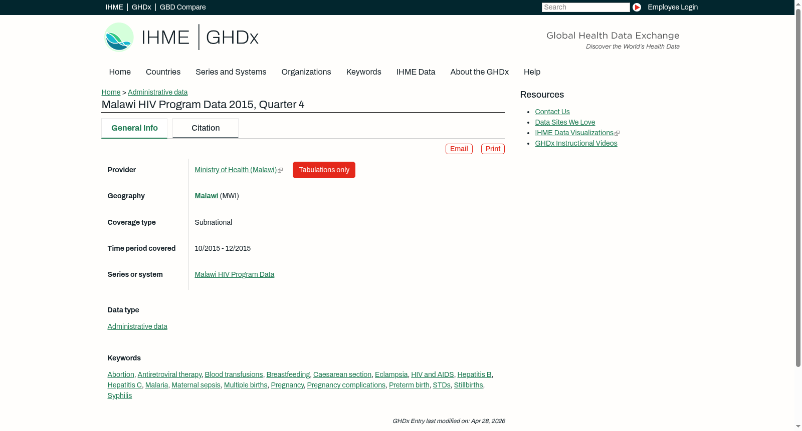Open the Malawi geography link
This screenshot has height=431, width=802.
[207, 196]
